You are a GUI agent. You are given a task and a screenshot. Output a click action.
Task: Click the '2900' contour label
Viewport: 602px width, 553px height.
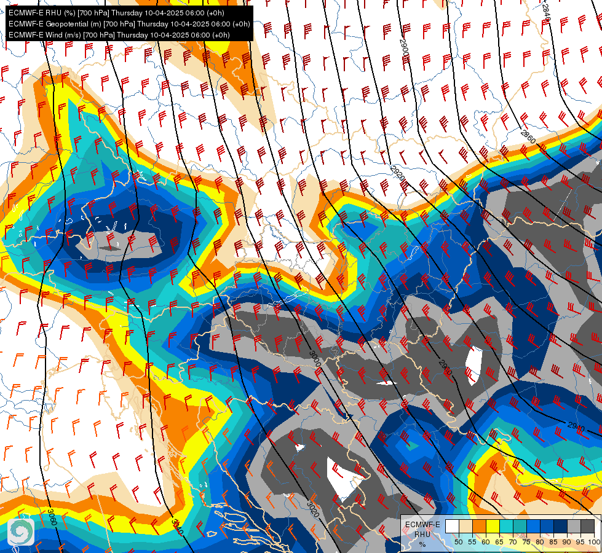[404, 49]
